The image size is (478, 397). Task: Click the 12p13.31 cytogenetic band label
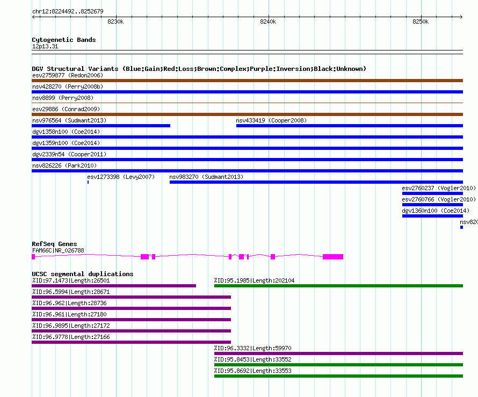pyautogui.click(x=45, y=46)
